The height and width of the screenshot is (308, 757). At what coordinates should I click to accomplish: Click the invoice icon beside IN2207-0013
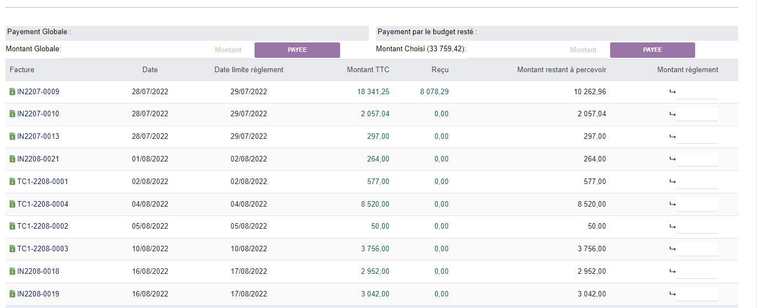(12, 137)
